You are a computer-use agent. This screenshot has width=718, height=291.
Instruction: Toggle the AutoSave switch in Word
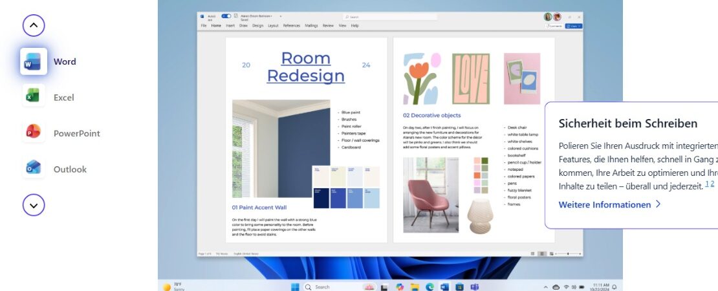coord(226,16)
